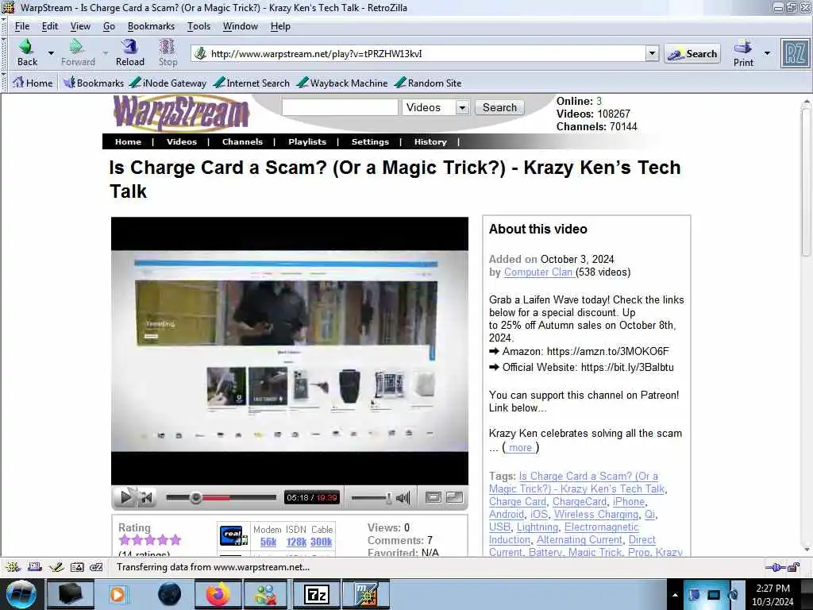Switch player to the normal size view
The width and height of the screenshot is (813, 610).
tap(433, 497)
